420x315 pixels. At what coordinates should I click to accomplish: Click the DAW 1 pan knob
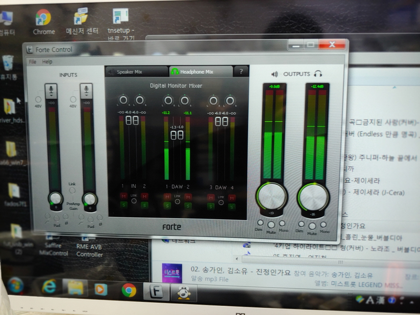coord(168,100)
